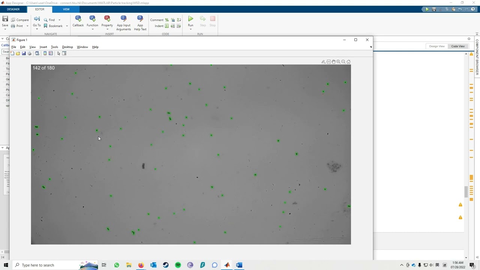Viewport: 480px width, 270px height.
Task: Click Open File icon in figure toolbar
Action: (18, 53)
